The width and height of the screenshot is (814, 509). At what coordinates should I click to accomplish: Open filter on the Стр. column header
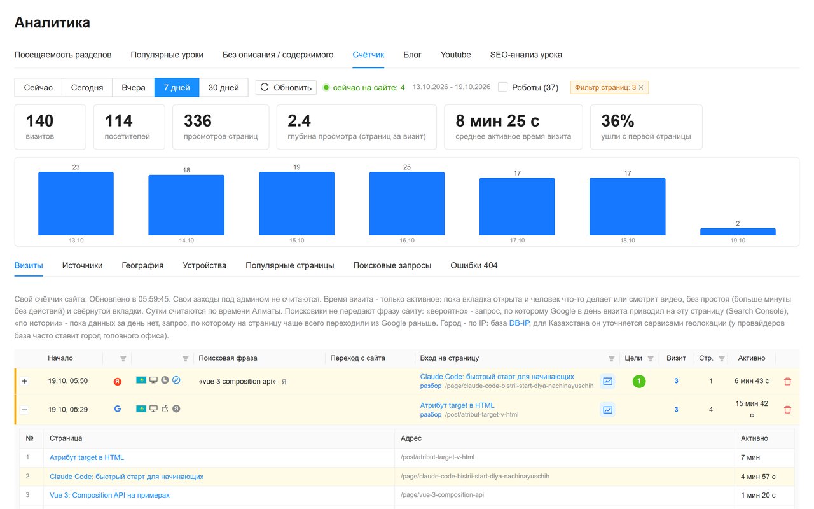coord(722,359)
